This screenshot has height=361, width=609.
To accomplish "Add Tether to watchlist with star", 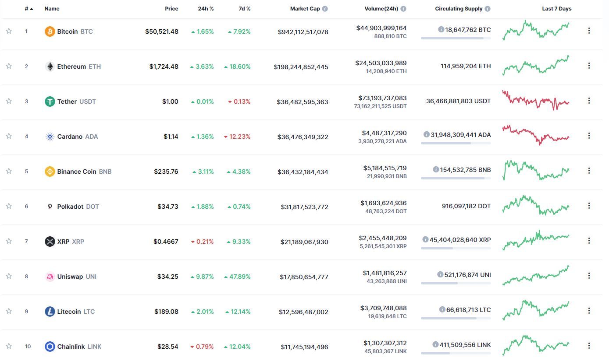I will [x=9, y=101].
